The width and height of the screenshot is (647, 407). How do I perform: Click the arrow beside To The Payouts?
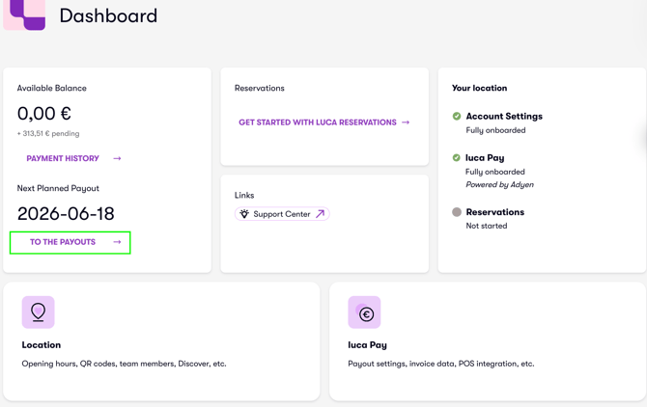[117, 242]
